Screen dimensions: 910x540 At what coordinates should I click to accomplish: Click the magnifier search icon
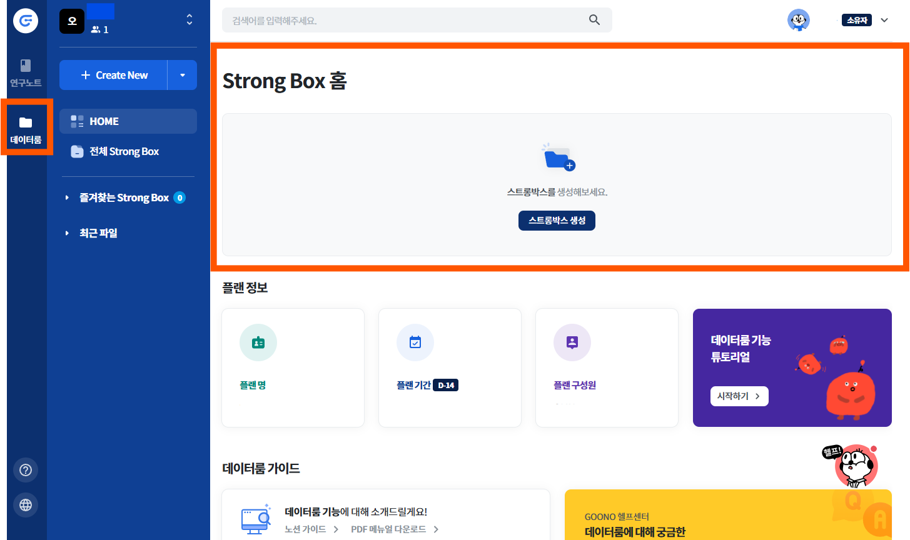tap(595, 20)
